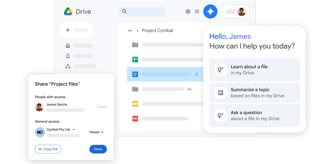Image resolution: width=329 pixels, height=164 pixels.
Task: Open the settings gear icon
Action: (x=188, y=12)
